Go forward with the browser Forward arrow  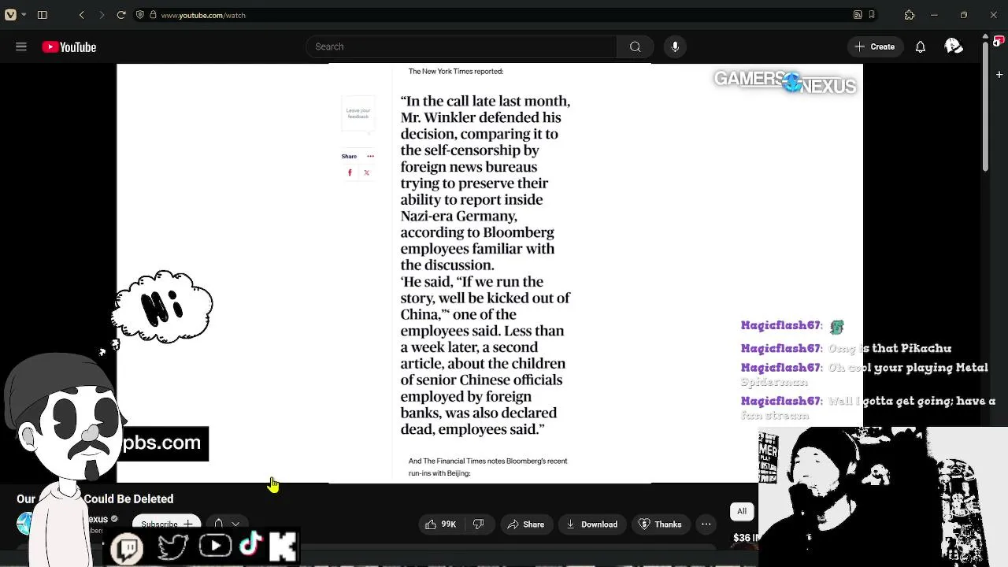tap(102, 15)
